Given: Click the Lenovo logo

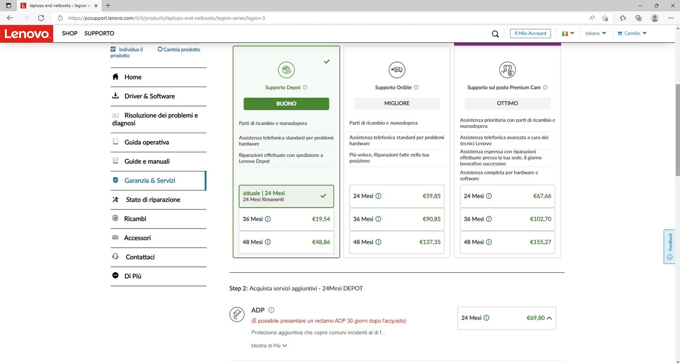Looking at the screenshot, I should coord(27,33).
